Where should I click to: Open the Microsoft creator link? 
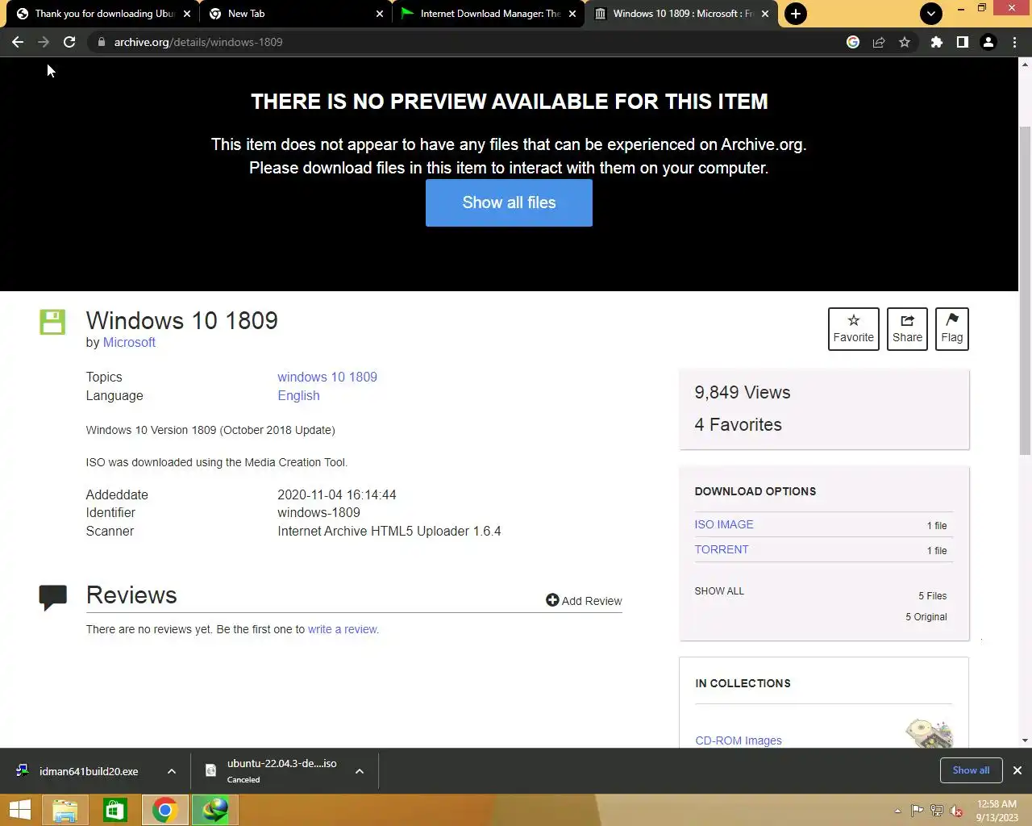click(x=129, y=342)
